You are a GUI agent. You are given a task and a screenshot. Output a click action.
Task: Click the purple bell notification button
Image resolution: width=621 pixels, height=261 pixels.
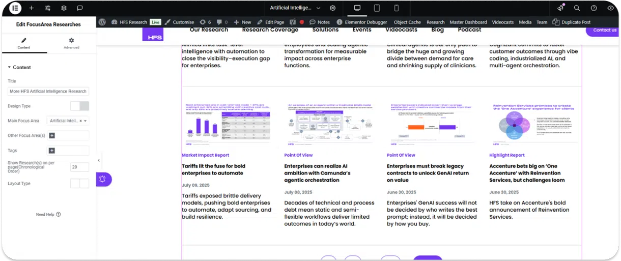point(103,179)
